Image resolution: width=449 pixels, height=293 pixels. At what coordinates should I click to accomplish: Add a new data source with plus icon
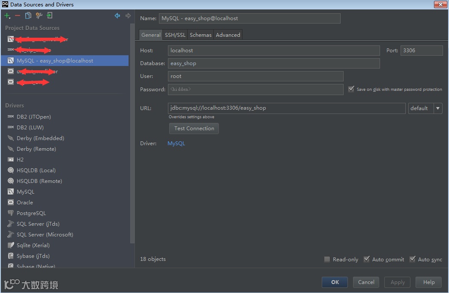pos(7,16)
